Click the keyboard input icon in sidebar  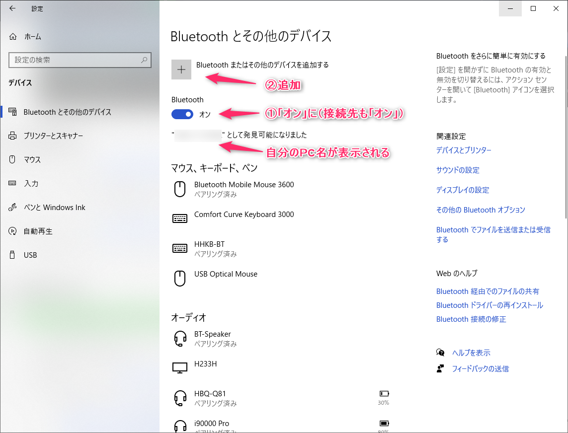12,183
